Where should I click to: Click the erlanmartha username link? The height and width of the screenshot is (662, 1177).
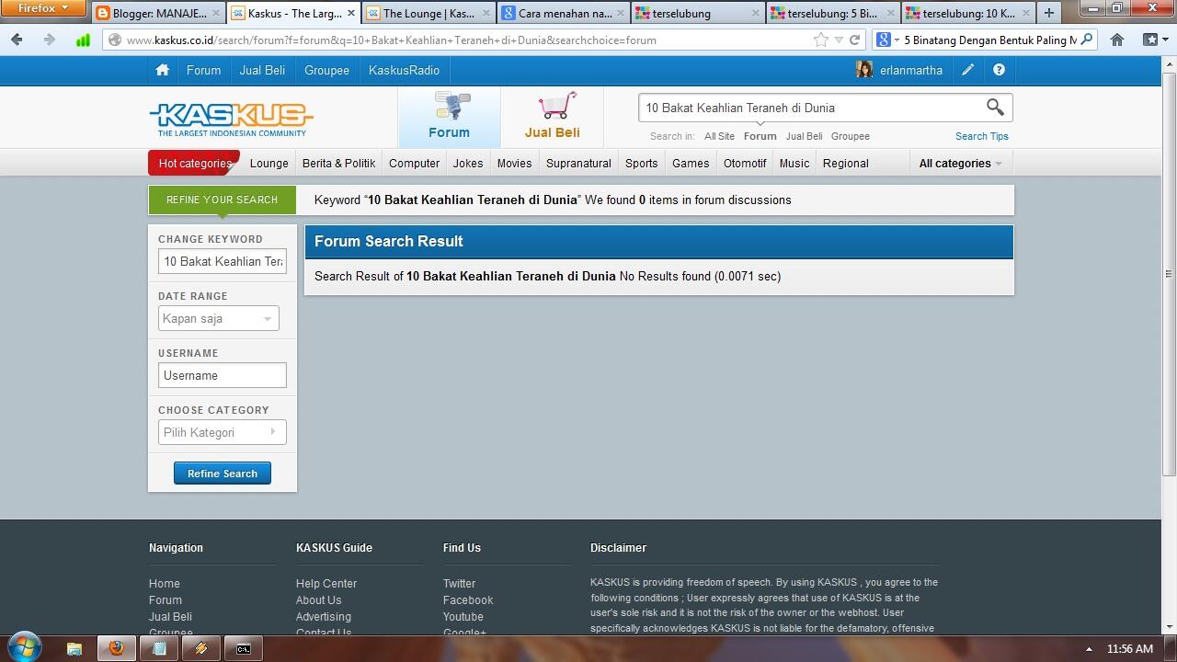[x=911, y=70]
